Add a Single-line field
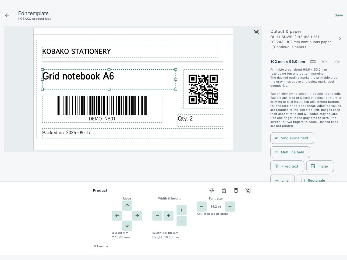 292,138
